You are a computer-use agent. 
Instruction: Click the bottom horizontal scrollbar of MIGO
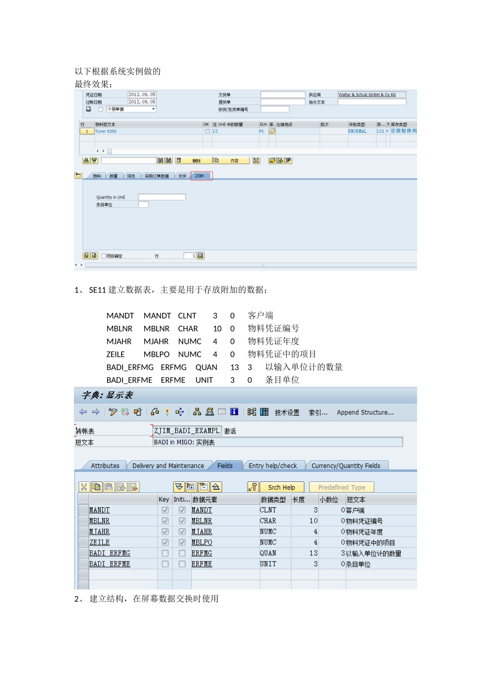(x=251, y=265)
